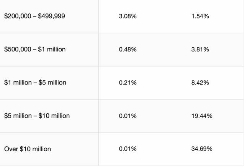Screen dimensions: 245x167
Task: Click "$5 million" in the $1 million row label
Action: point(52,83)
